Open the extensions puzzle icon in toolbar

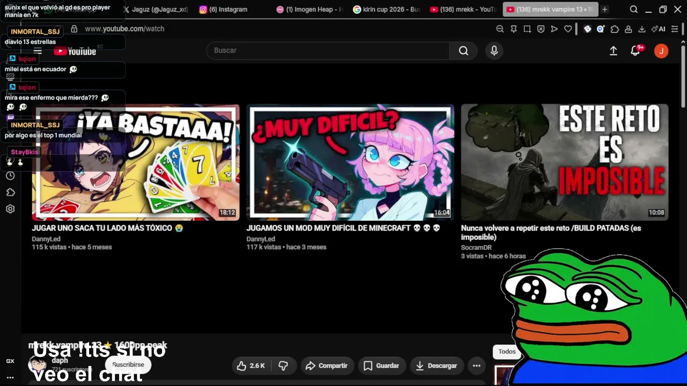coord(615,29)
